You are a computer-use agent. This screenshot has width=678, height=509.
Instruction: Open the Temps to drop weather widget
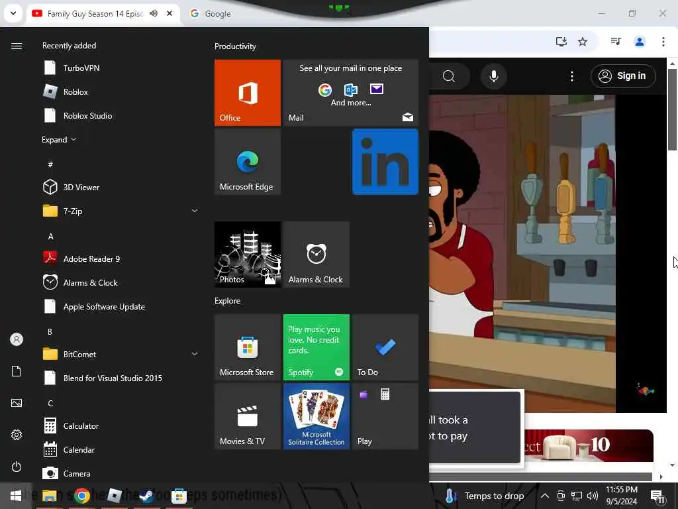click(x=484, y=496)
